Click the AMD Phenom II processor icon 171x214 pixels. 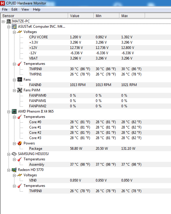tap(14, 111)
